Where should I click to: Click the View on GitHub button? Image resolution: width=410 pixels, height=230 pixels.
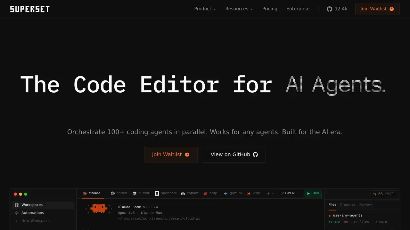click(x=234, y=155)
